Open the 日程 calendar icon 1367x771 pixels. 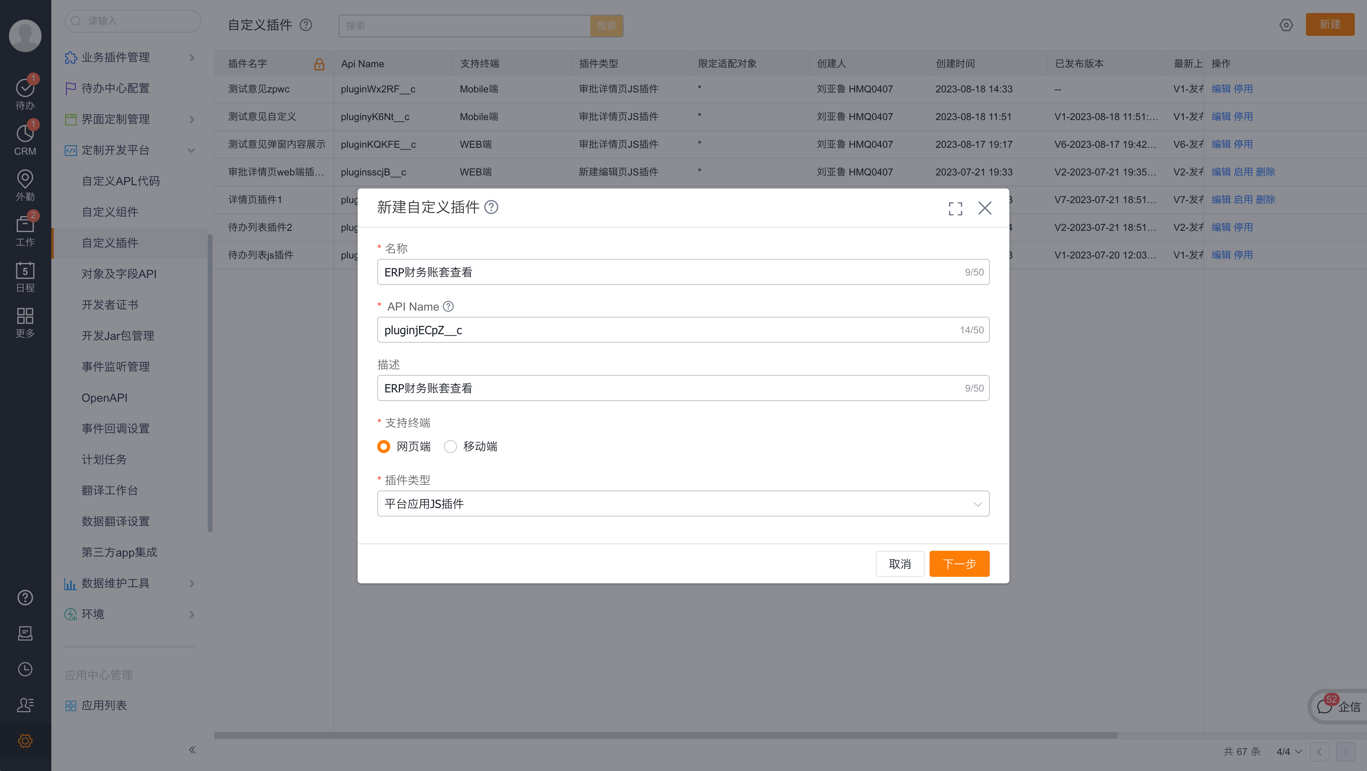coord(25,271)
